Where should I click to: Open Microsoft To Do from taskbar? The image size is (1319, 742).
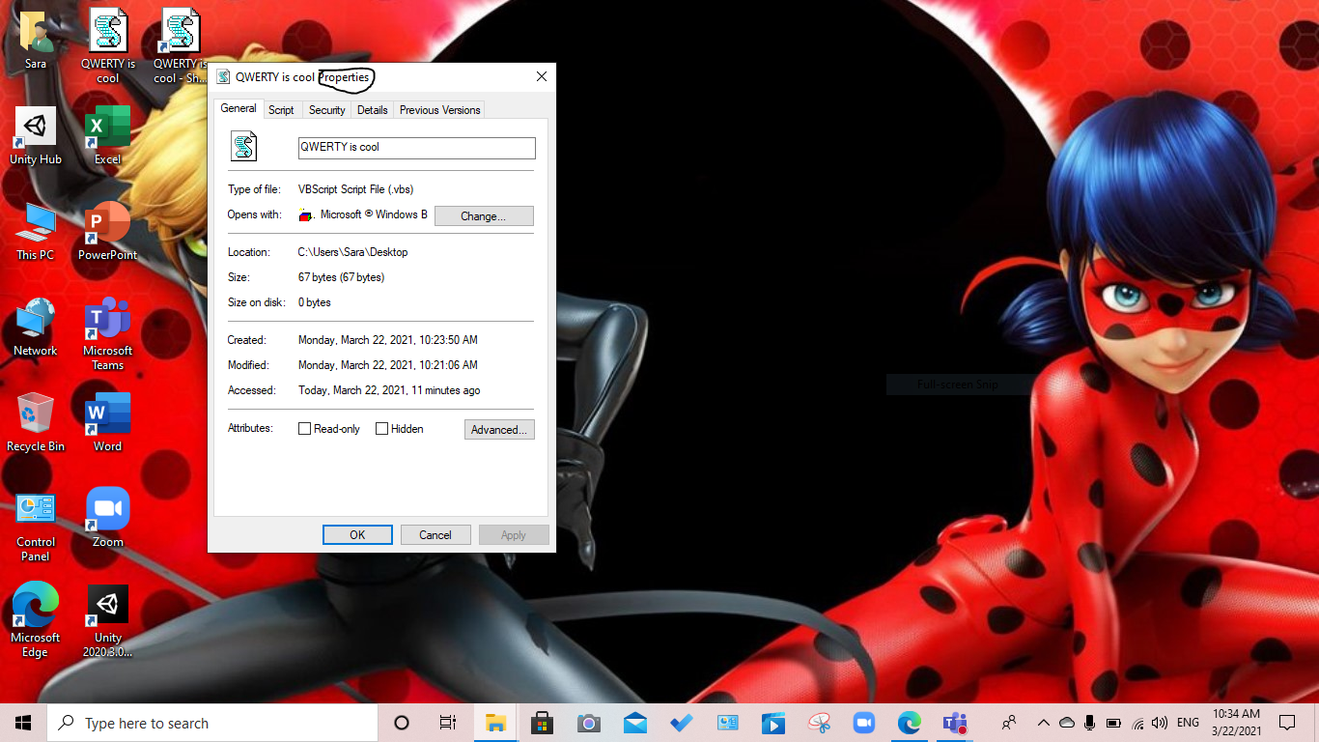click(681, 723)
